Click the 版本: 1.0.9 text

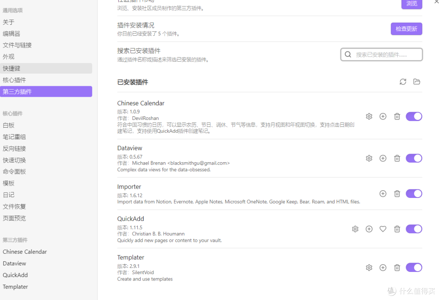[x=128, y=111]
